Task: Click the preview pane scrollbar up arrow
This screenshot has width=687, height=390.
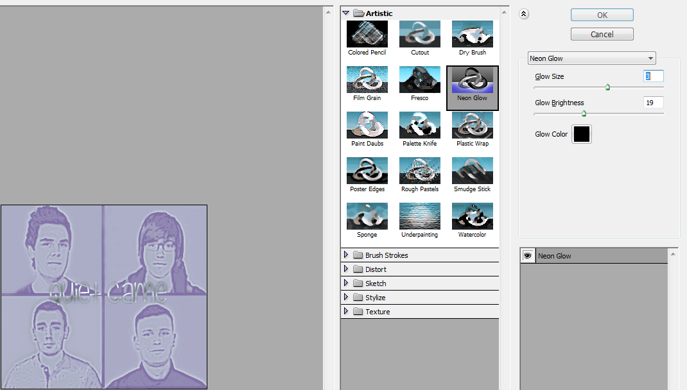Action: [x=328, y=12]
